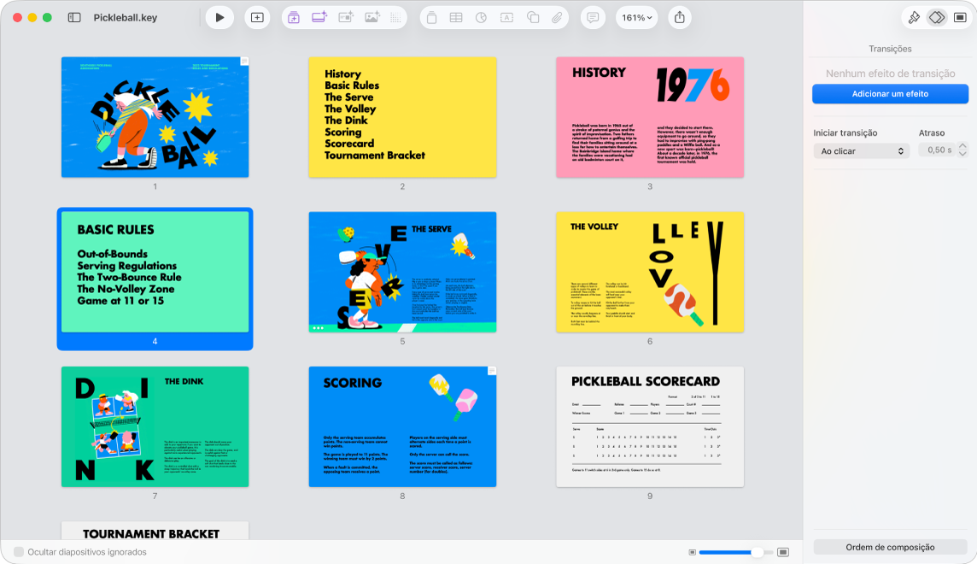This screenshot has width=977, height=564.
Task: Select The Serve slide thumbnail
Action: 402,272
